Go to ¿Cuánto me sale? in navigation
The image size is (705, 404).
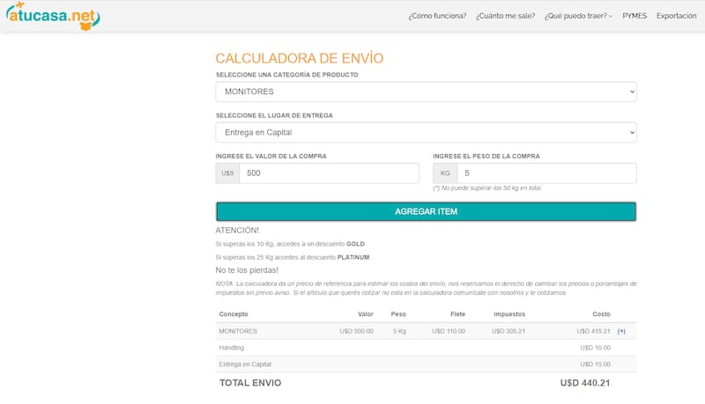pos(505,16)
